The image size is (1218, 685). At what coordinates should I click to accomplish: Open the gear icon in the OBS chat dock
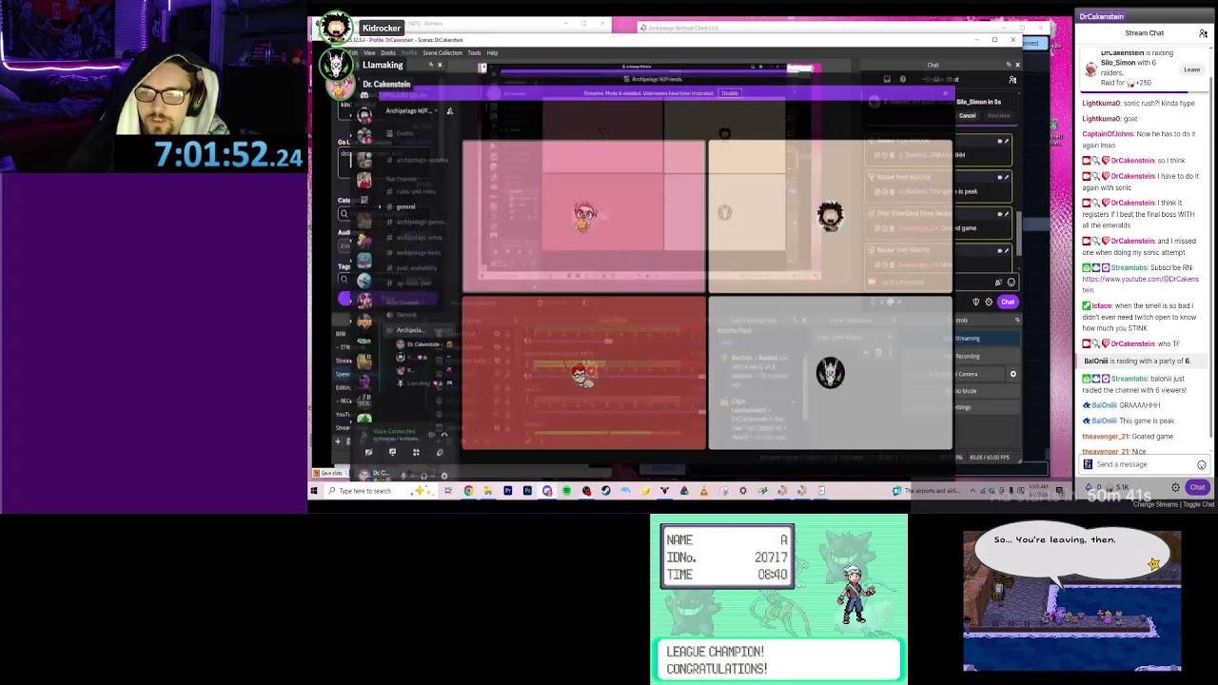(x=989, y=302)
